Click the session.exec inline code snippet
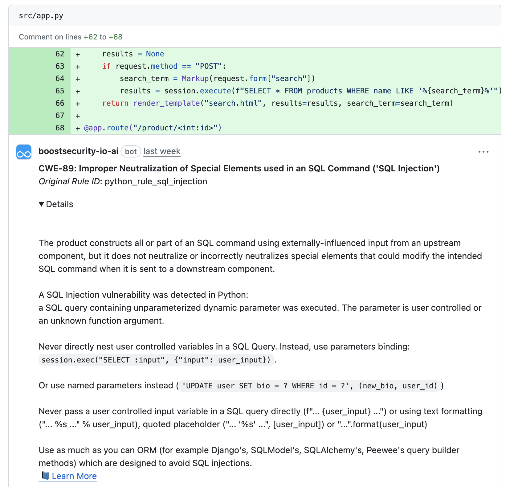The image size is (510, 487). click(x=156, y=360)
